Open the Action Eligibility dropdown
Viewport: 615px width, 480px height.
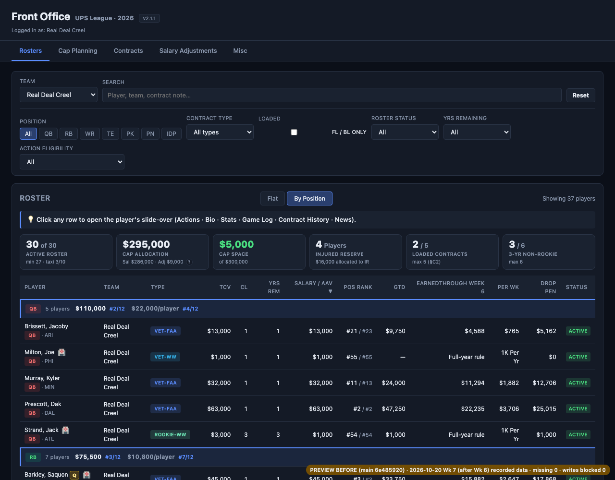(x=72, y=162)
